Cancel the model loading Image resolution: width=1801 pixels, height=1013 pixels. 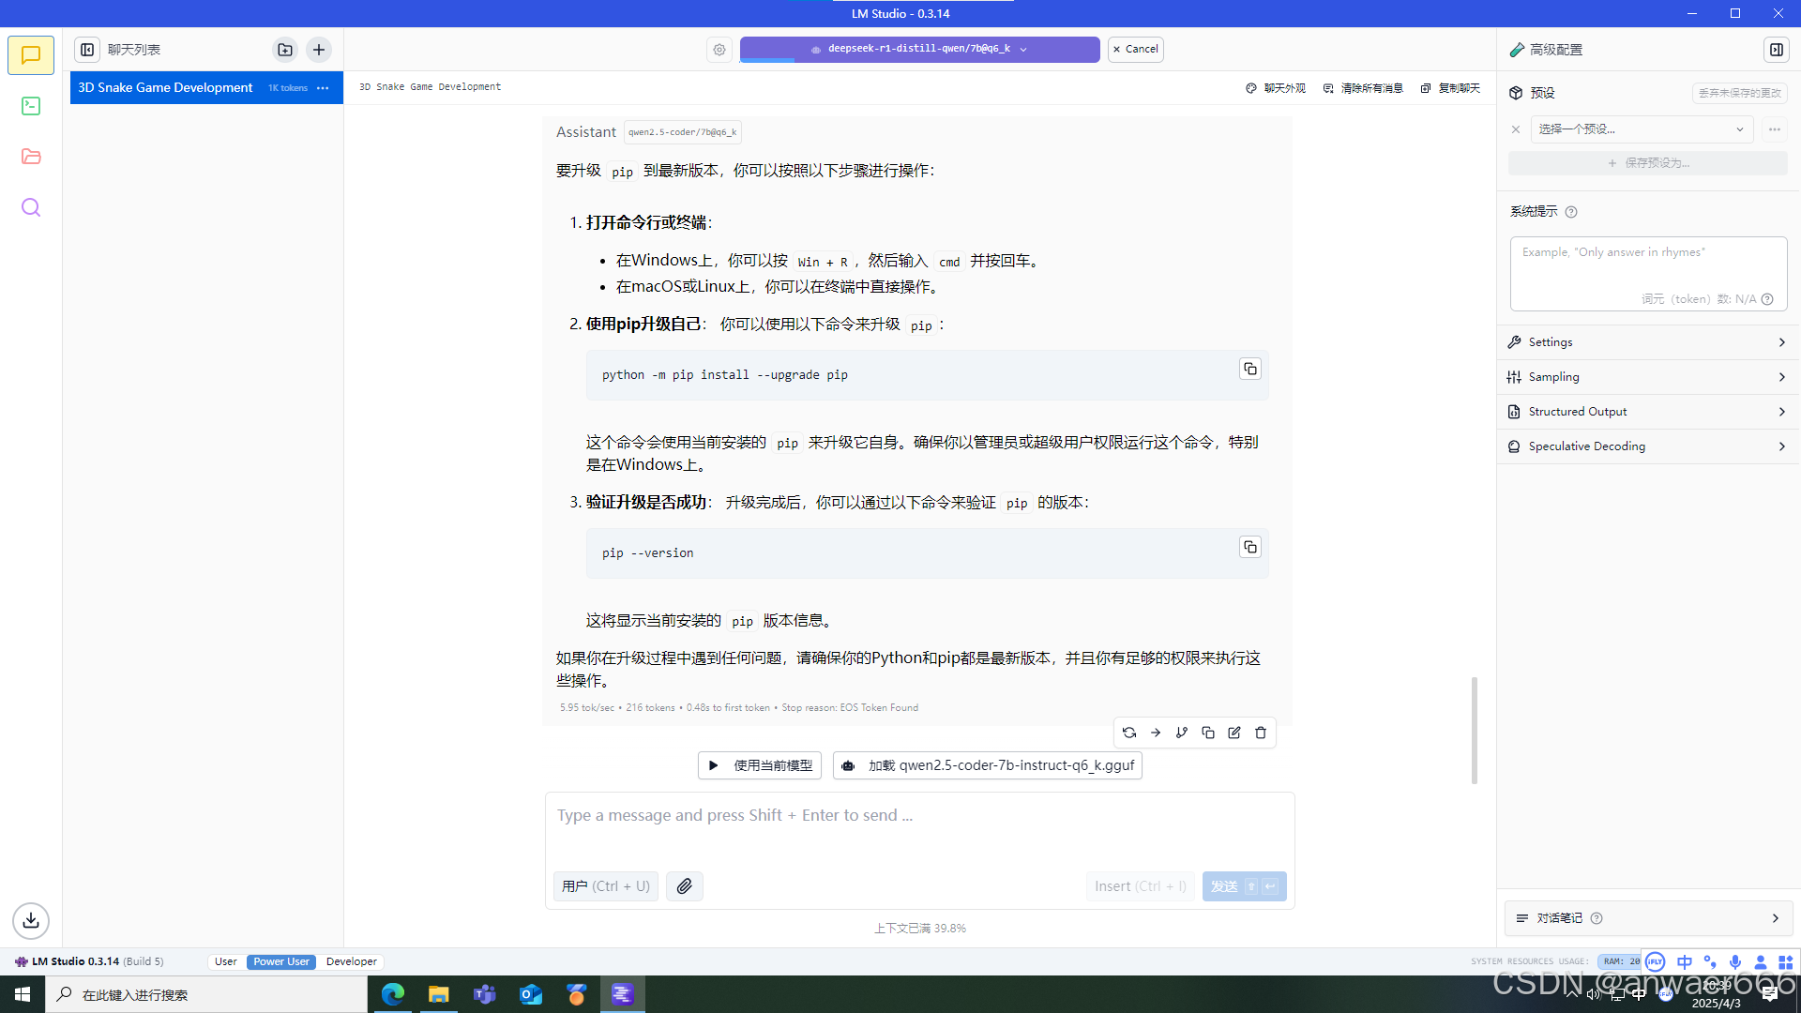point(1135,49)
